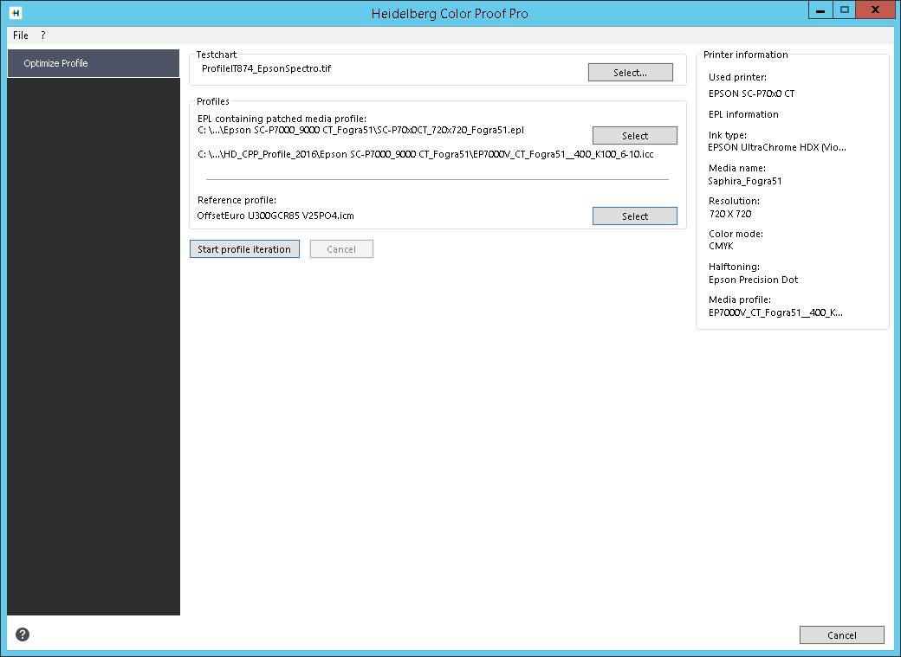901x657 pixels.
Task: Open the File menu
Action: [21, 35]
